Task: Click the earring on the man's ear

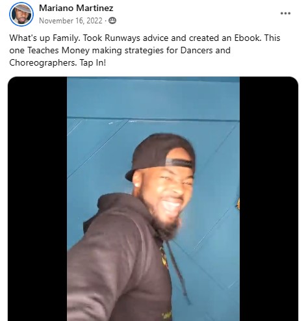Action: [136, 185]
